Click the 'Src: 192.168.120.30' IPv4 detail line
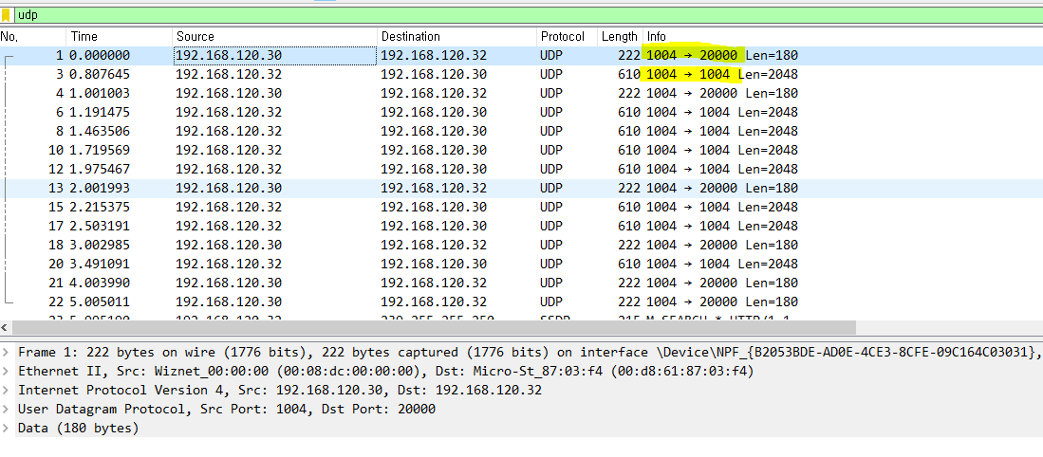 [x=280, y=390]
